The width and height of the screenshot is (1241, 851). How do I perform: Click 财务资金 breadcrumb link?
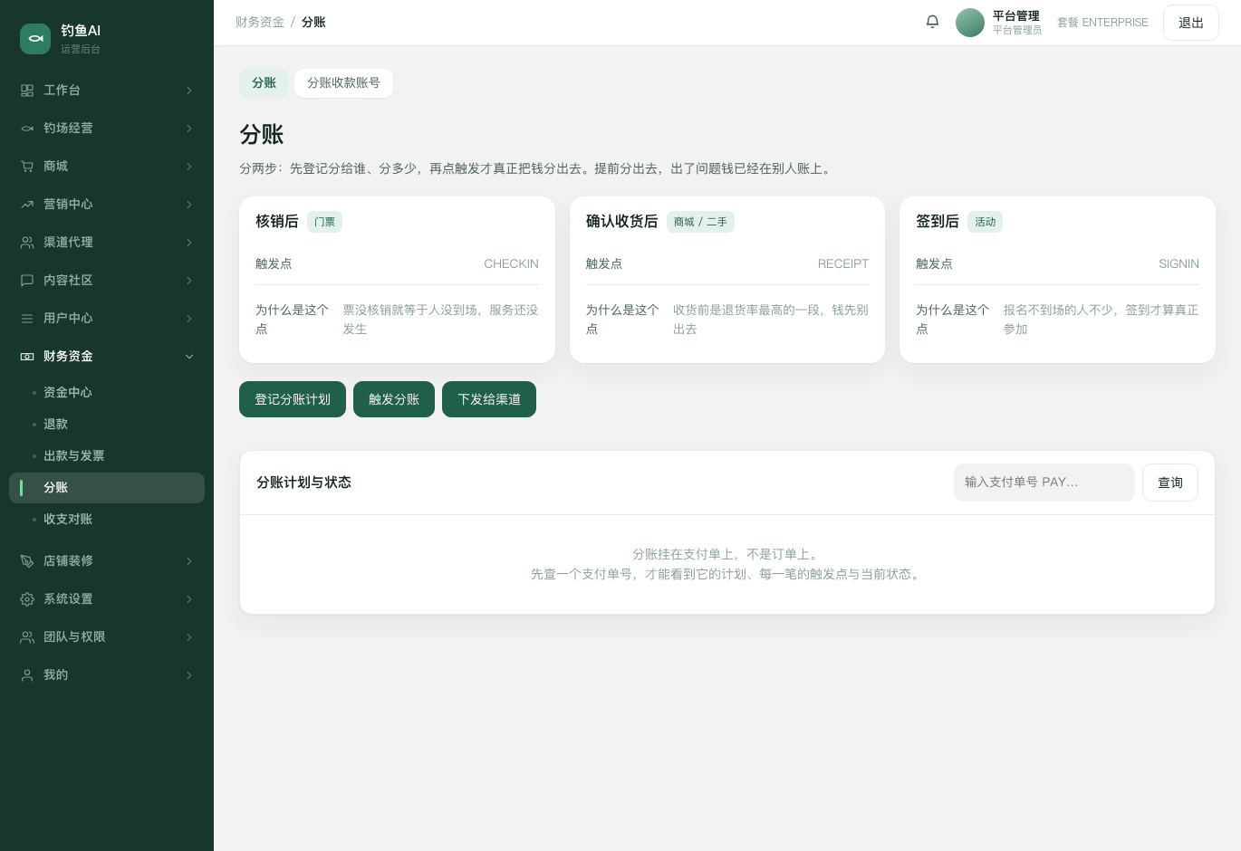point(260,23)
